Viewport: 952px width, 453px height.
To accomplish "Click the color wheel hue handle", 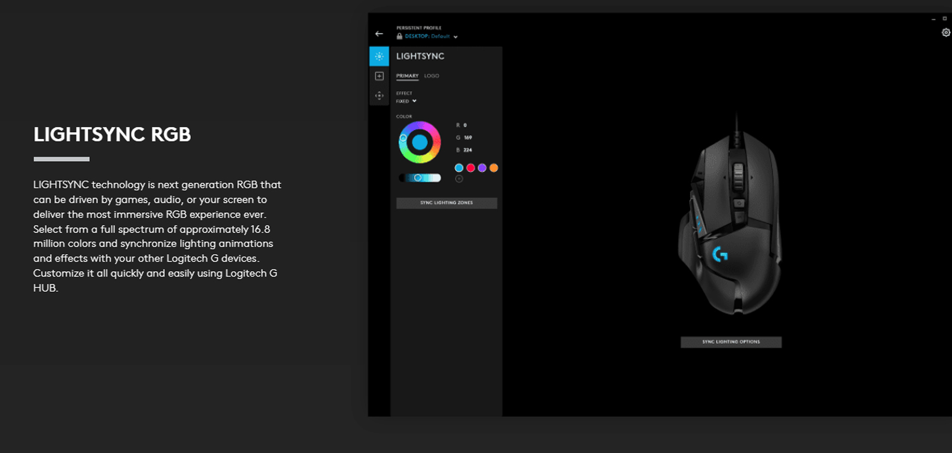I will tap(403, 138).
